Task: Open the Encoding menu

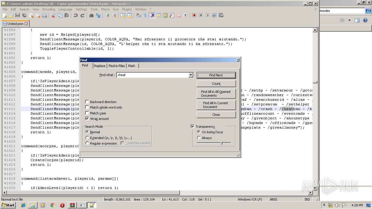Action: [x=49, y=9]
